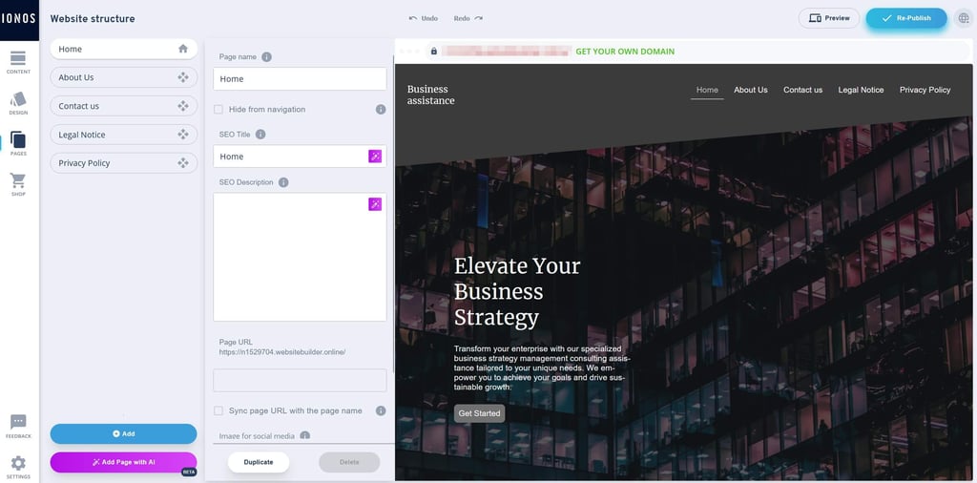Click the Website structure heading

coord(93,19)
